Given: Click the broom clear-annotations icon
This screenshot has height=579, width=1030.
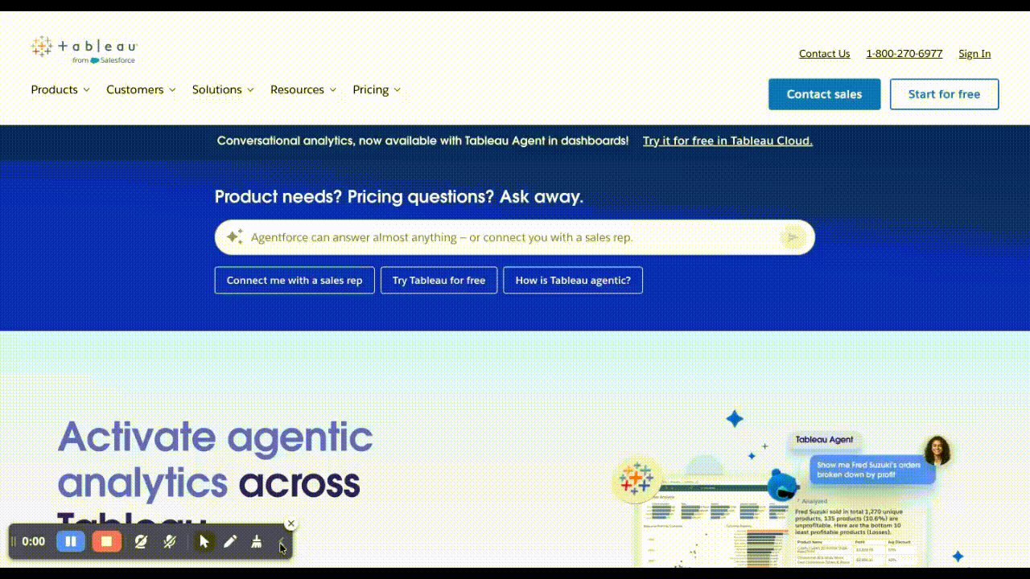Looking at the screenshot, I should [257, 541].
